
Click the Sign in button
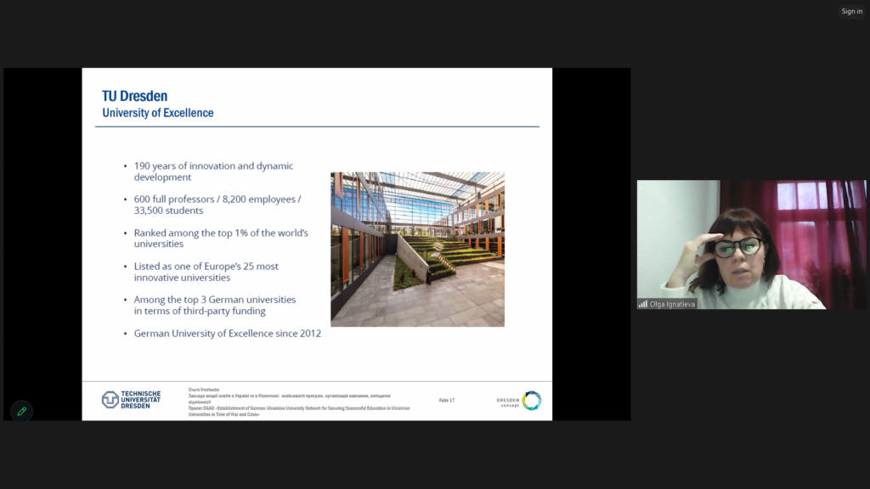point(851,11)
